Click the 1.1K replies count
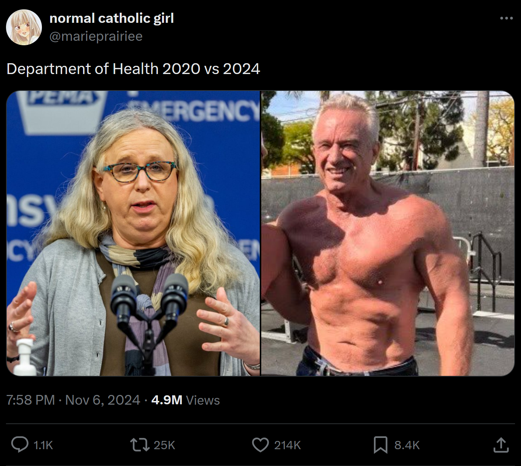Image resolution: width=521 pixels, height=466 pixels. pyautogui.click(x=43, y=445)
